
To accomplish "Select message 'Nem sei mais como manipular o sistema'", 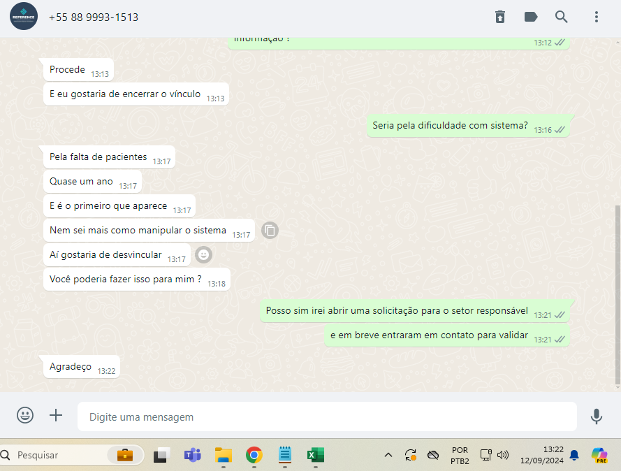I will 149,231.
